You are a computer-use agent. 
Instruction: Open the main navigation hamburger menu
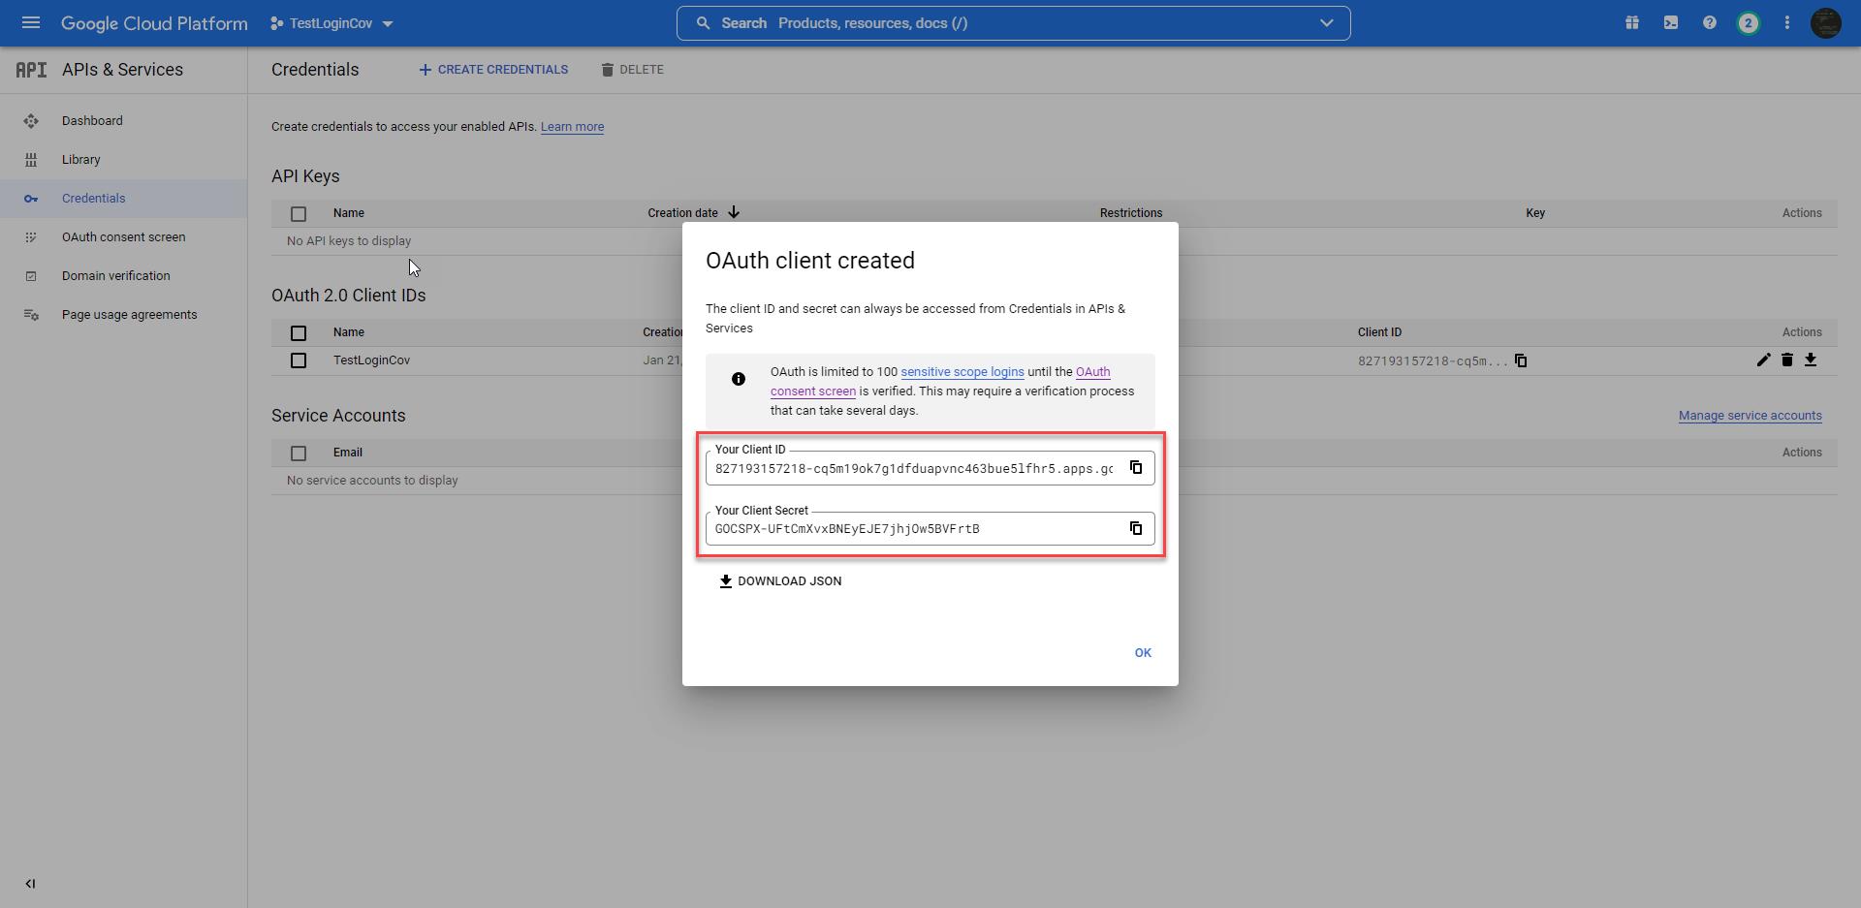tap(31, 22)
